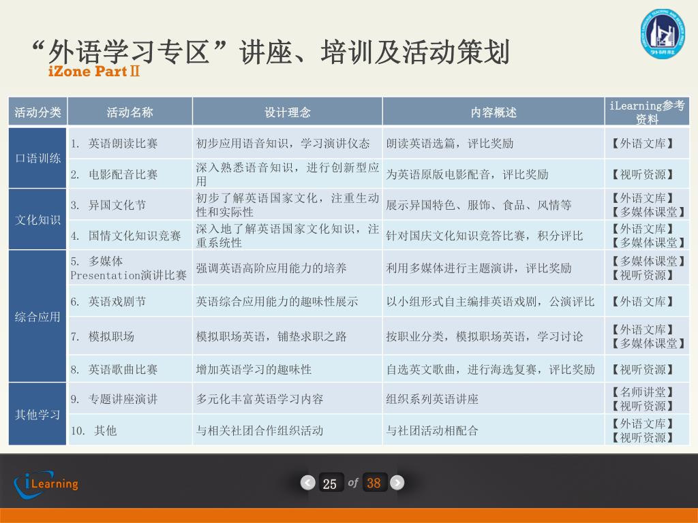Go to the previous slide arrow

point(307,483)
